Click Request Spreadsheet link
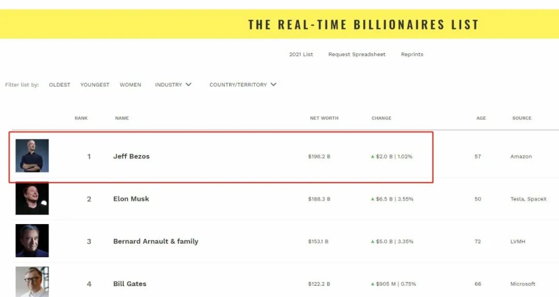The width and height of the screenshot is (559, 297). click(357, 54)
